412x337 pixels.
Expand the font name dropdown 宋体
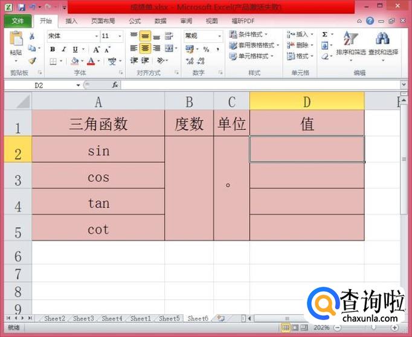pos(97,36)
